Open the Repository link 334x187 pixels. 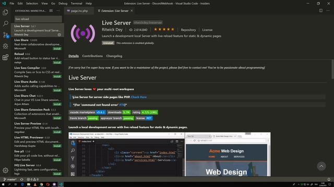(x=188, y=30)
